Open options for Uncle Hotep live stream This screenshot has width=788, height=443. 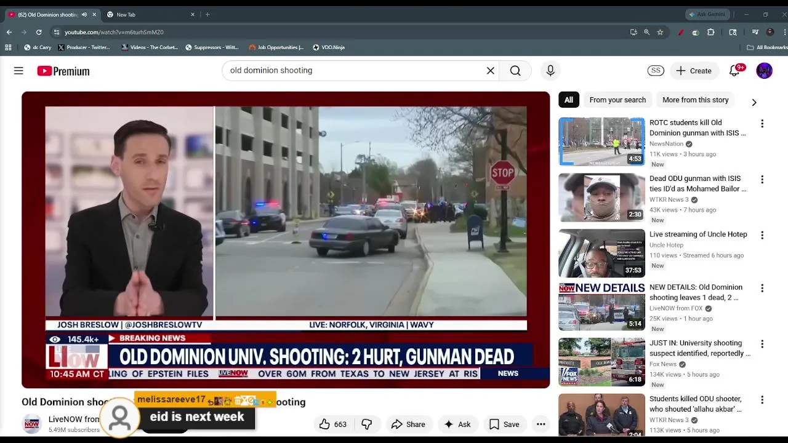pyautogui.click(x=762, y=235)
